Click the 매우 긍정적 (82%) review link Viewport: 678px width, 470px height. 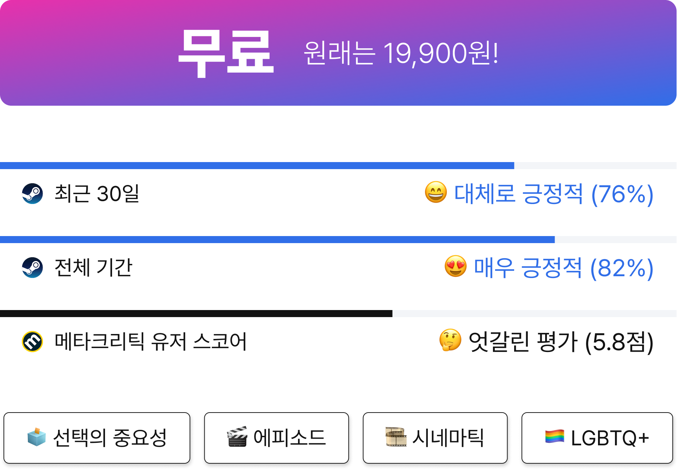point(563,268)
